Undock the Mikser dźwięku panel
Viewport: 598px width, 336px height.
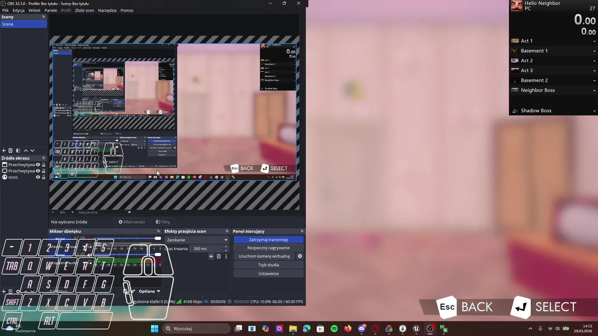click(x=158, y=231)
